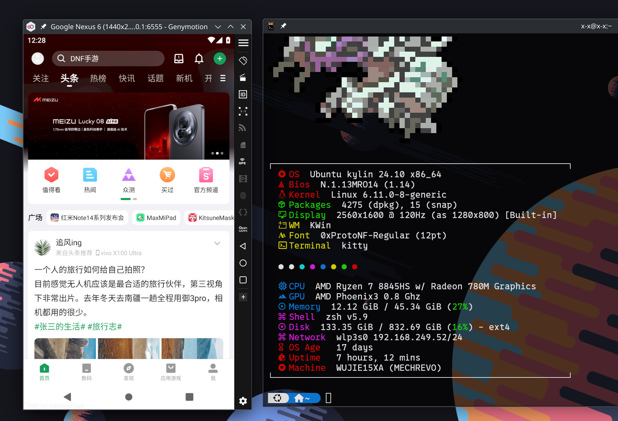The image size is (618, 421).
Task: Tap the Android back navigation triangle
Action: point(68,397)
